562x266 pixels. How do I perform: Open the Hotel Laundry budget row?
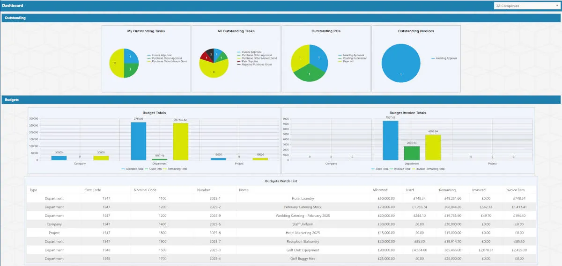(281, 199)
